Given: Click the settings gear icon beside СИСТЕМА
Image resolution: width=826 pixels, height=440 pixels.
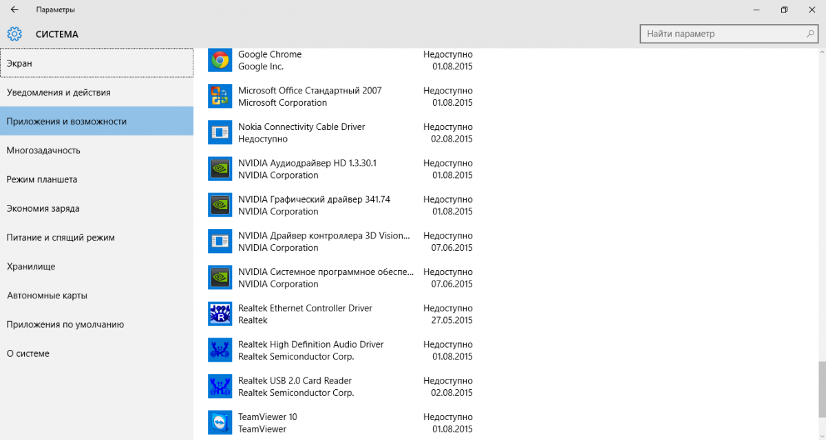Looking at the screenshot, I should click(14, 34).
